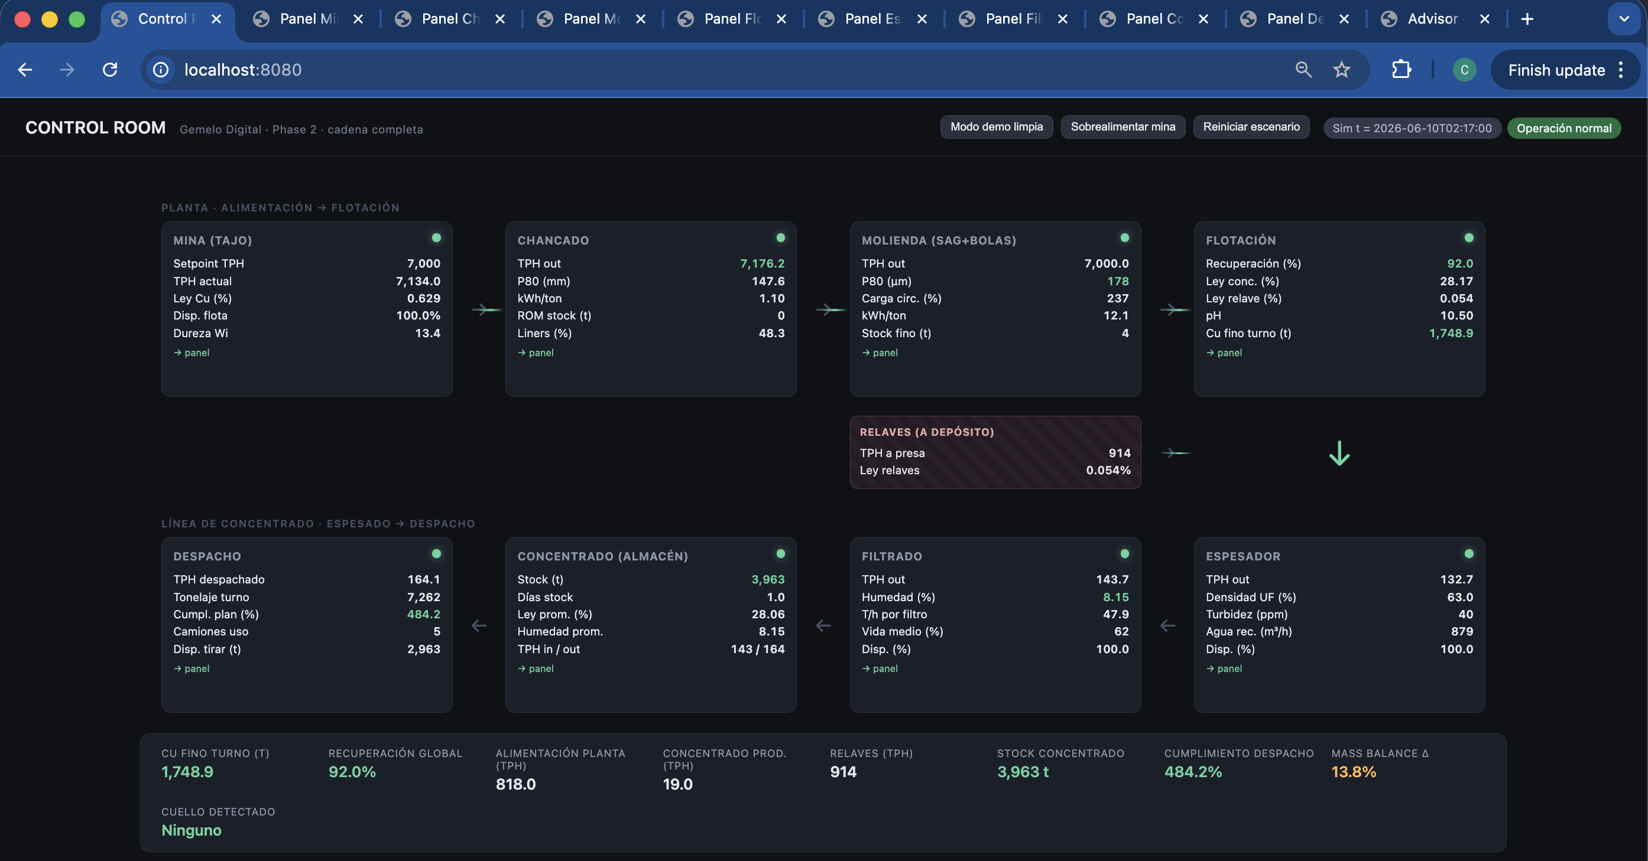The image size is (1648, 861).
Task: Open the Molienda panel link
Action: coord(880,352)
